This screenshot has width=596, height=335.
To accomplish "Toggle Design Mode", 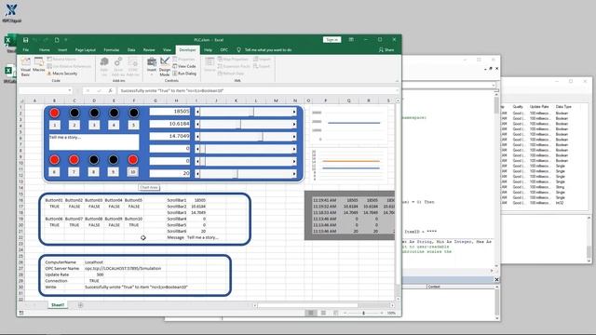I will point(165,66).
